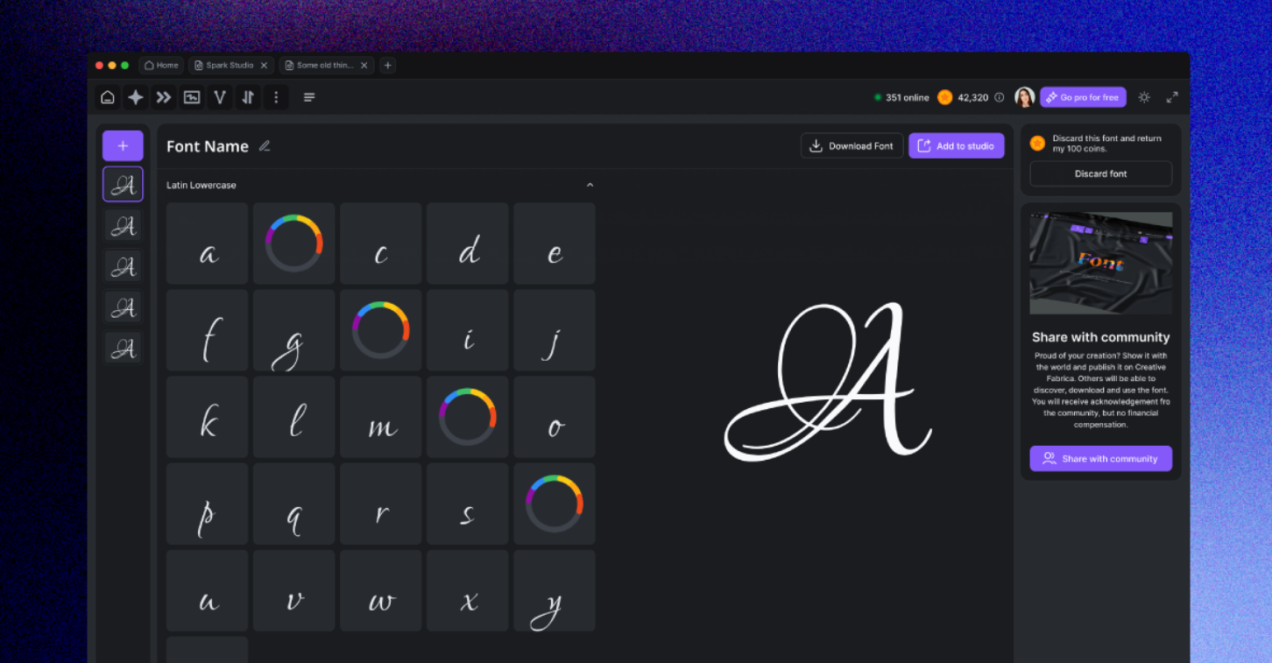
Task: Click the Share with community heading
Action: (1101, 337)
